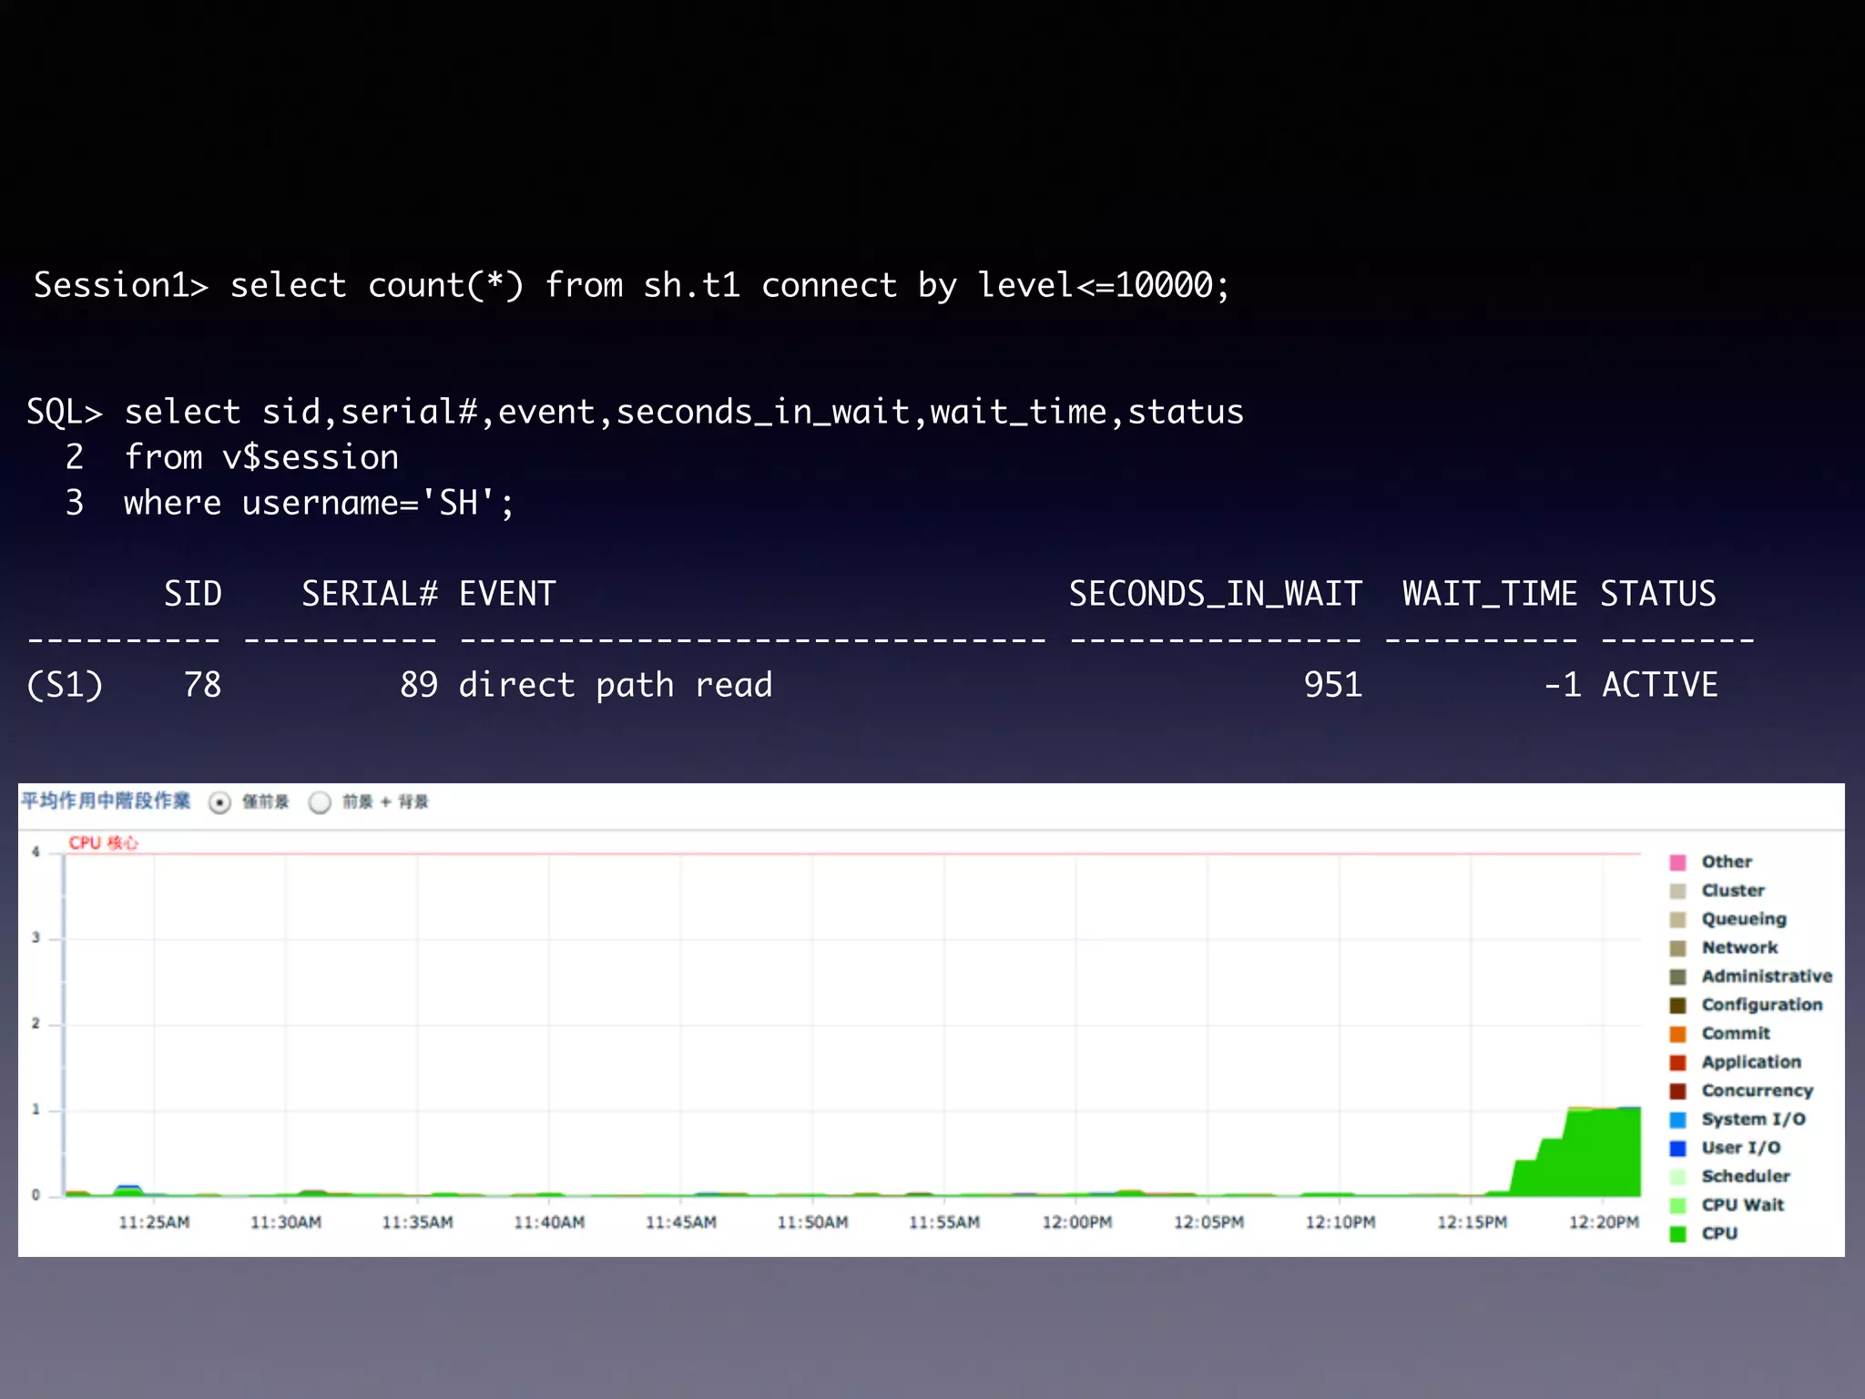This screenshot has height=1399, width=1865.
Task: Click the Configuration legend color swatch
Action: click(1678, 1006)
